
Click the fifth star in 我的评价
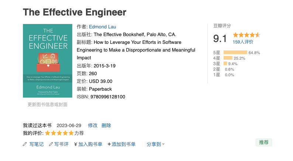point(71,133)
